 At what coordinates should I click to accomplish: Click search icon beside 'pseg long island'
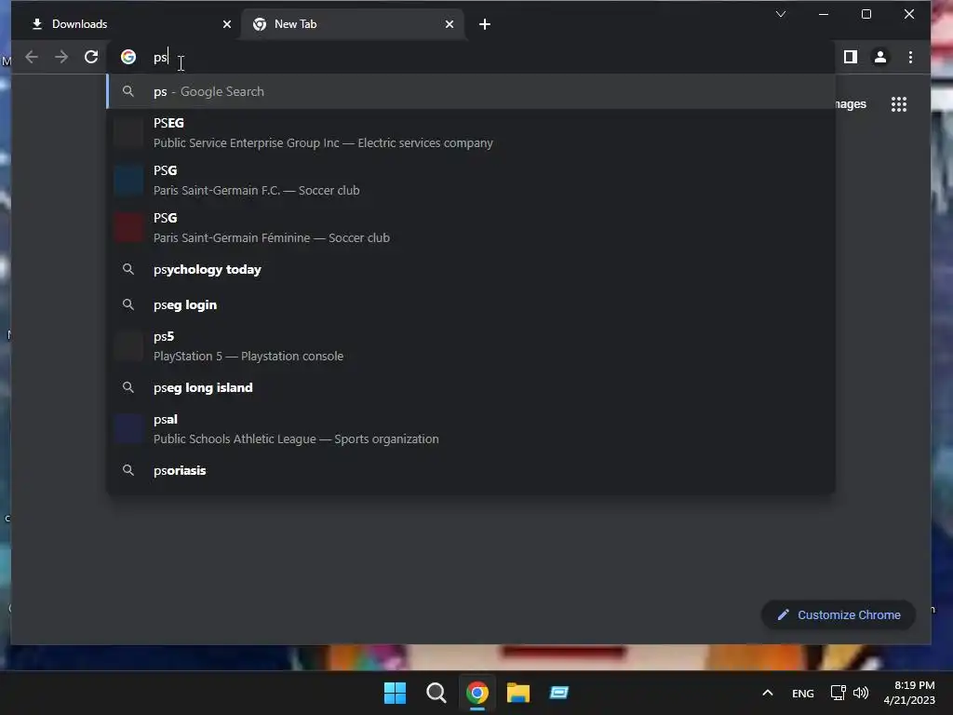(x=128, y=386)
